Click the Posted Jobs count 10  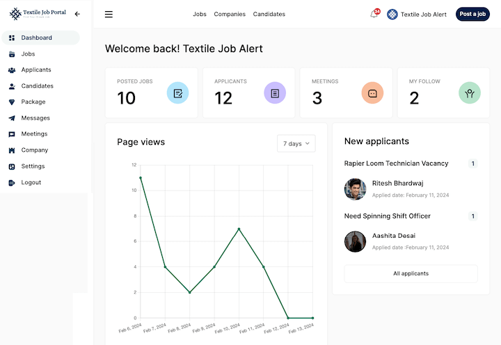(126, 98)
